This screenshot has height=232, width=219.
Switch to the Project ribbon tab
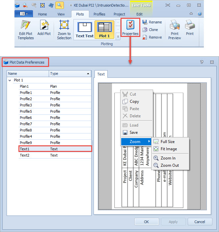(x=119, y=14)
